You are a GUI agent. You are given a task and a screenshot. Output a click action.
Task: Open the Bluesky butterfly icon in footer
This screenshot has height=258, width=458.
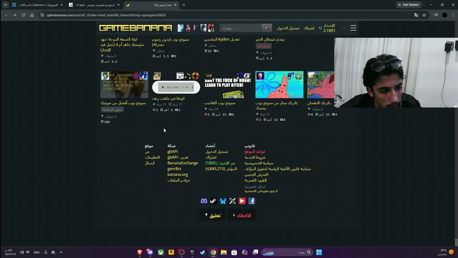[x=223, y=201]
